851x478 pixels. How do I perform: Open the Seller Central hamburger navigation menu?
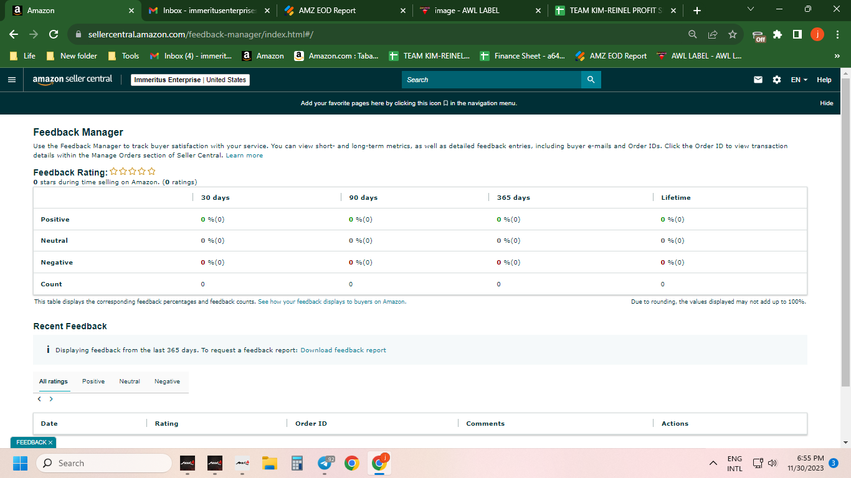pos(11,80)
